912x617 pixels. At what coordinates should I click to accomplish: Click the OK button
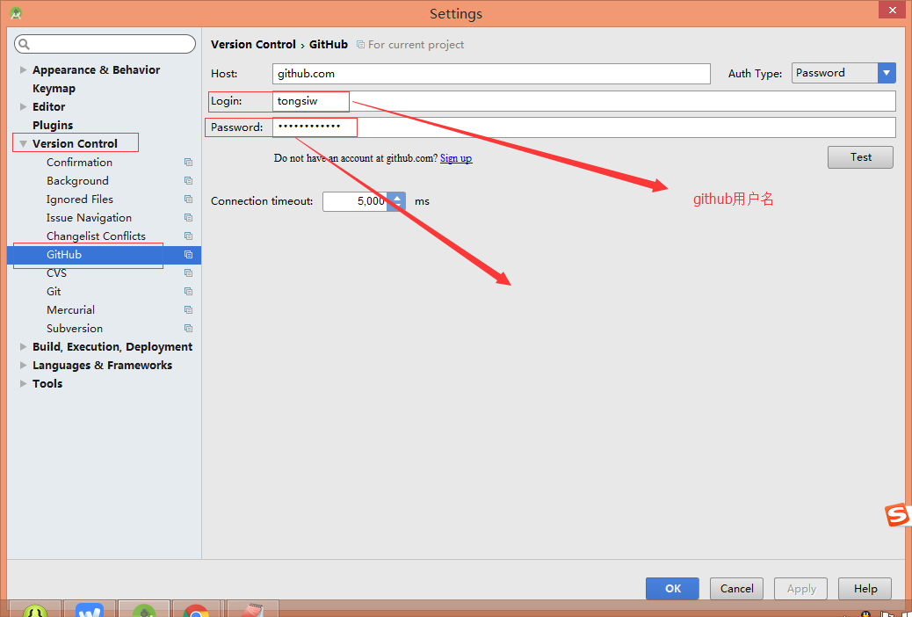click(x=672, y=589)
